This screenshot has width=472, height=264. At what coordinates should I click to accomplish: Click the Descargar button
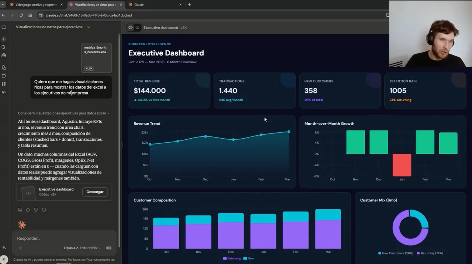click(95, 192)
